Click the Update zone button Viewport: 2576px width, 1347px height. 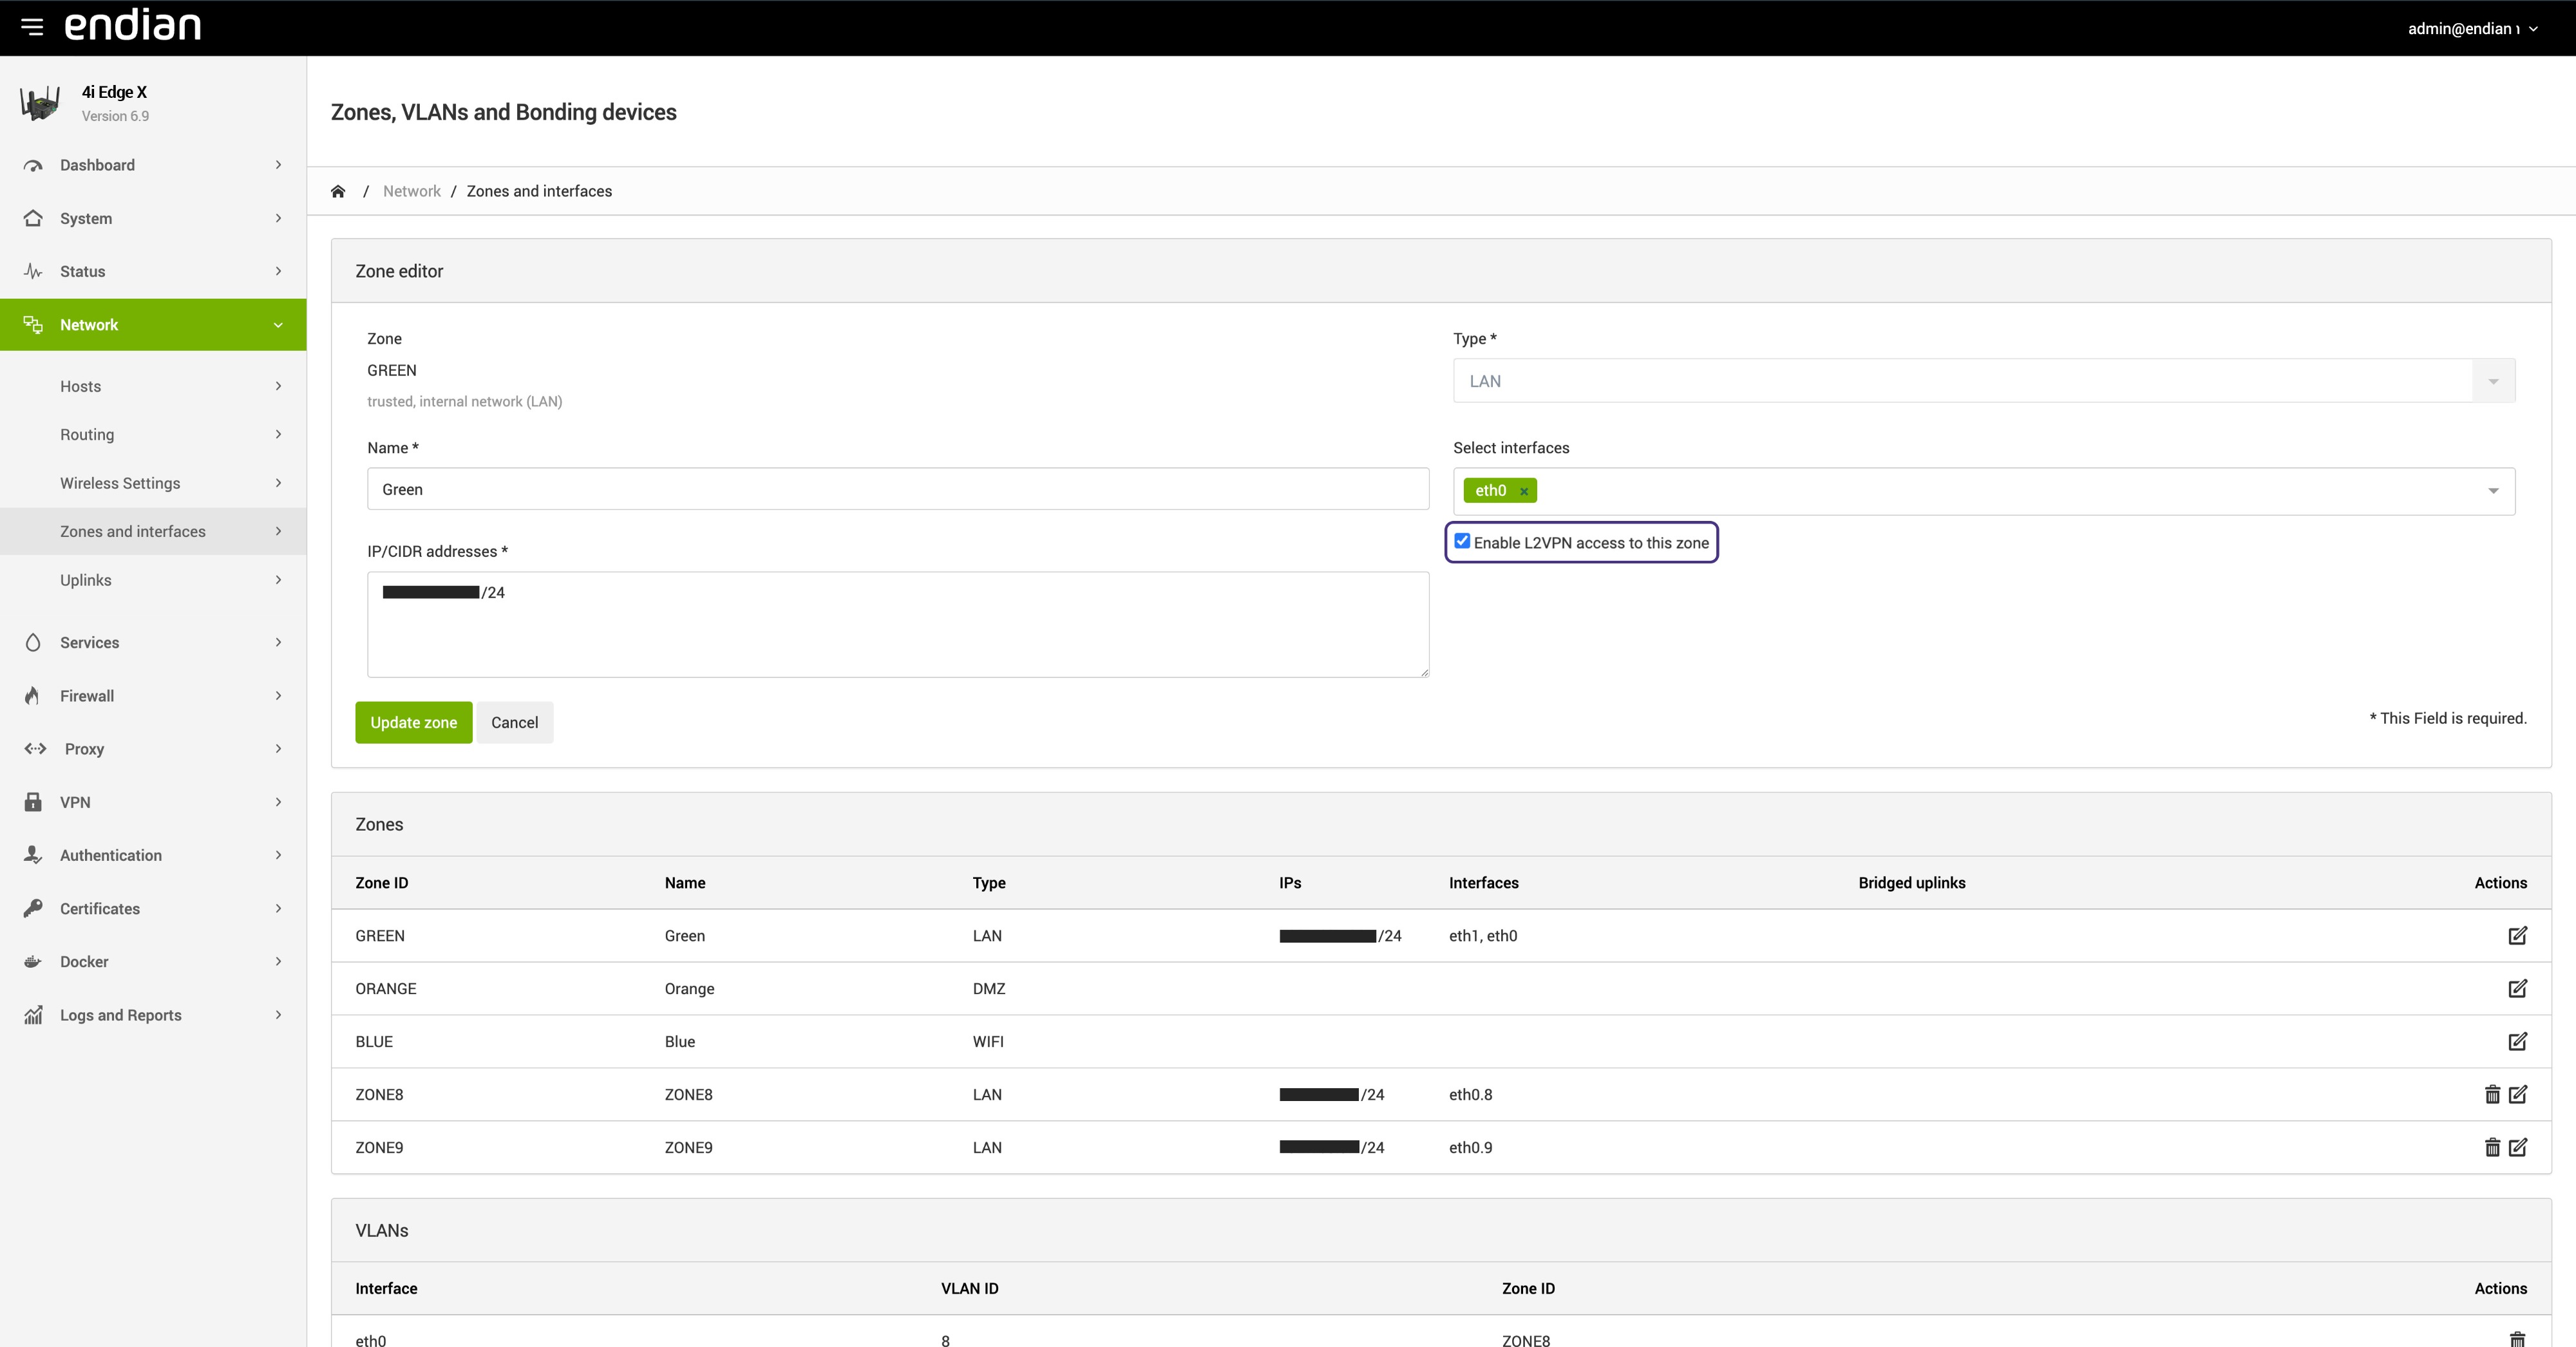pos(413,722)
